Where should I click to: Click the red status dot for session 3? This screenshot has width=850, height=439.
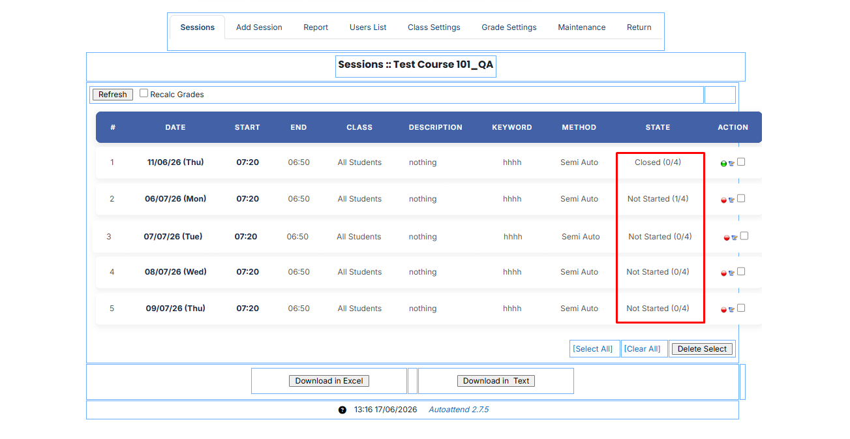727,238
